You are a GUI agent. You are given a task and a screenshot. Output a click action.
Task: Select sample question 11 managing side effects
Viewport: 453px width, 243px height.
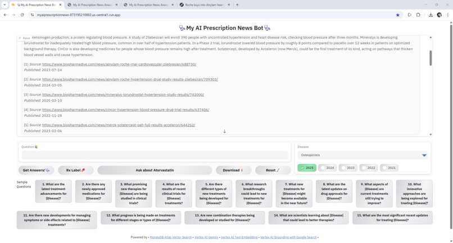pos(57,220)
